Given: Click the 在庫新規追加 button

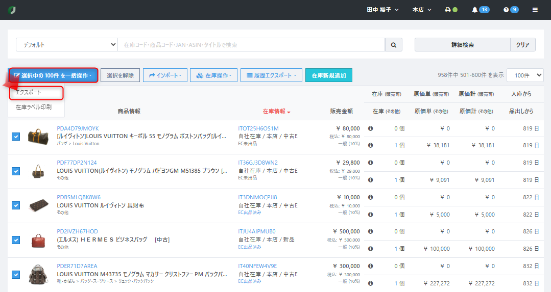Looking at the screenshot, I should point(329,75).
